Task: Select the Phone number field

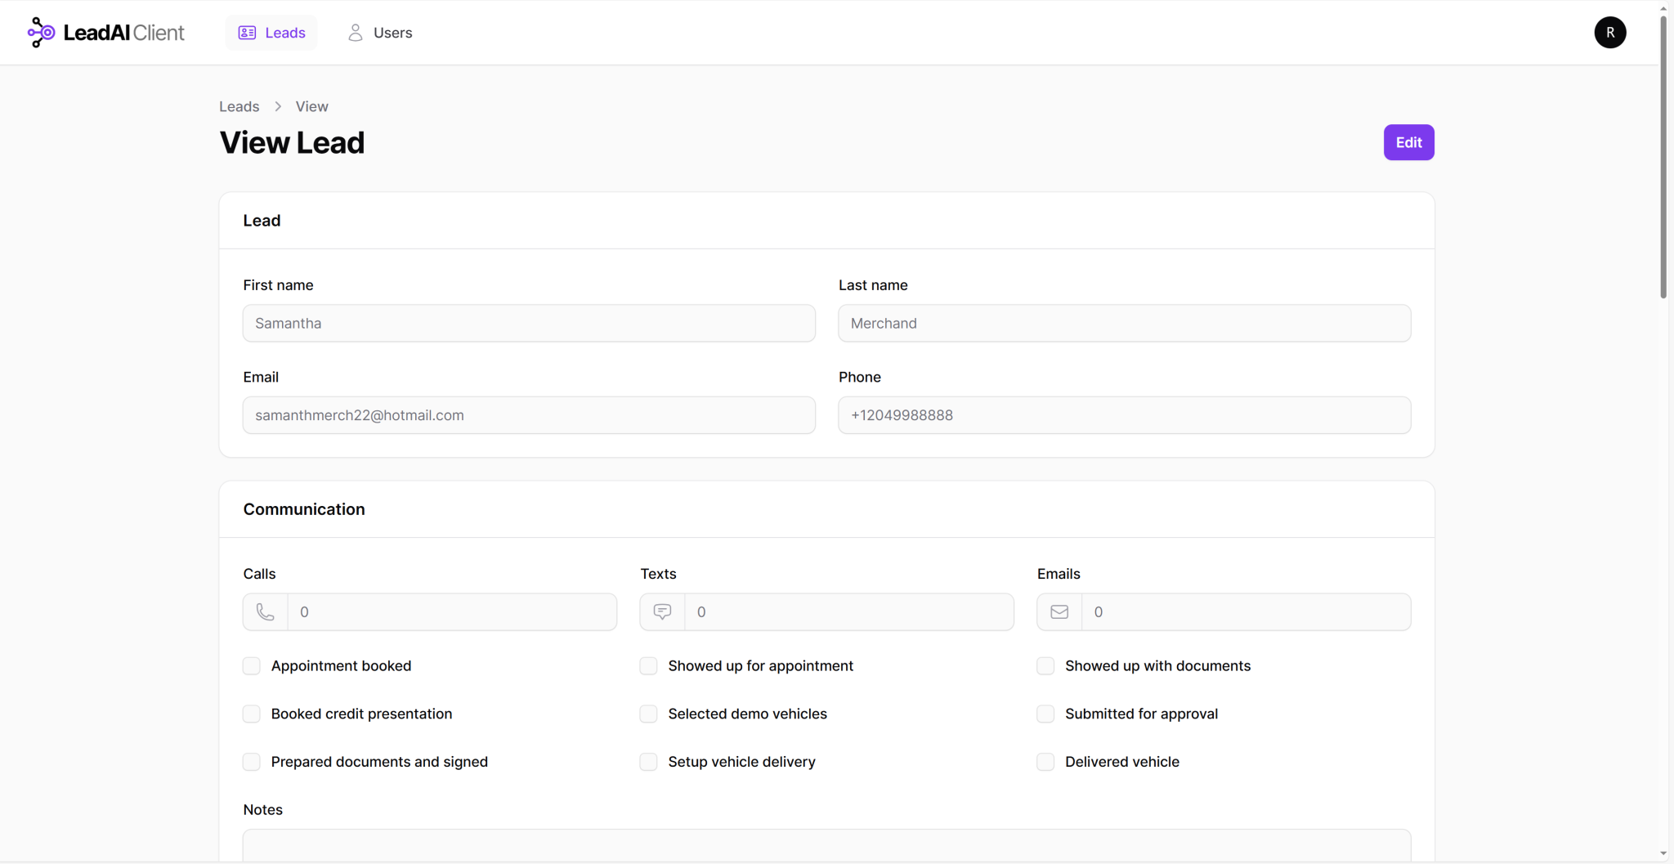Action: pyautogui.click(x=1124, y=415)
